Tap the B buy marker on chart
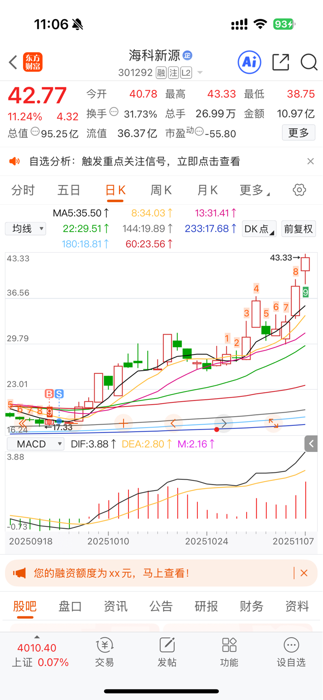 [49, 394]
